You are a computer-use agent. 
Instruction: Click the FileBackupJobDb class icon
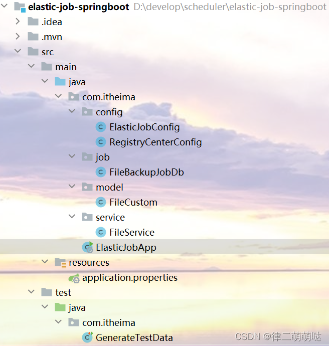[x=101, y=172]
